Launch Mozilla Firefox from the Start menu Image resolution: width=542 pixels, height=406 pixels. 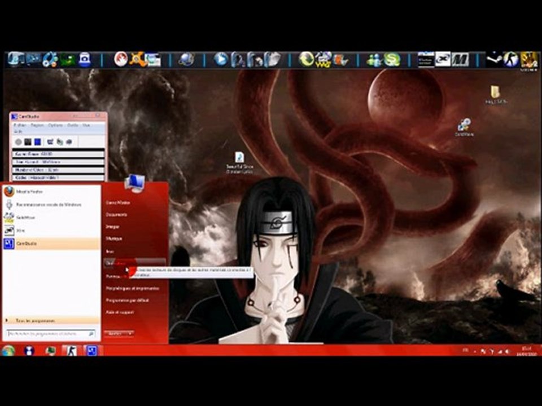click(x=51, y=191)
